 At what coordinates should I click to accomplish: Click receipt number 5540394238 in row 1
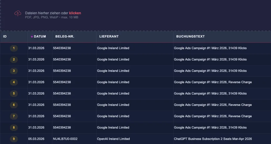pyautogui.click(x=62, y=48)
